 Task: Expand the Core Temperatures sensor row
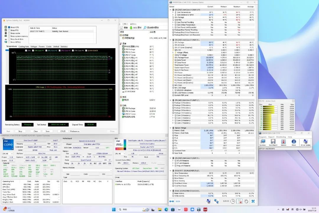(173, 12)
